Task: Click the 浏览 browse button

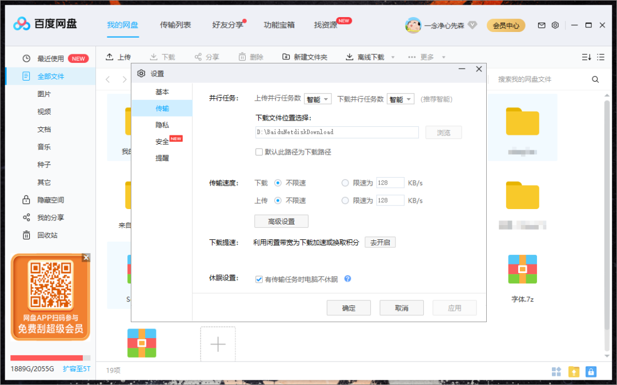Action: [443, 132]
